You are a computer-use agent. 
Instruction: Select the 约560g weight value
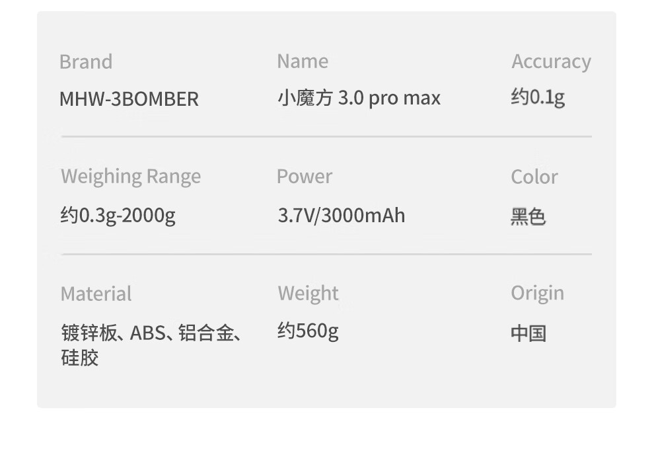click(309, 331)
